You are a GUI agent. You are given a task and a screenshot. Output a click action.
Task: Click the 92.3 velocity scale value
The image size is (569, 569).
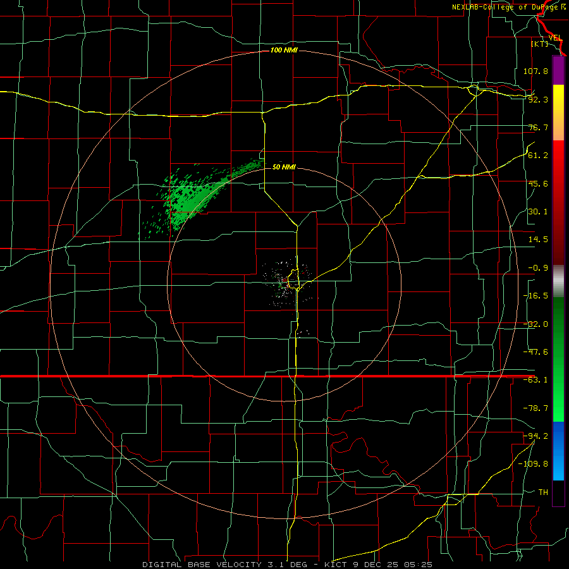(538, 99)
